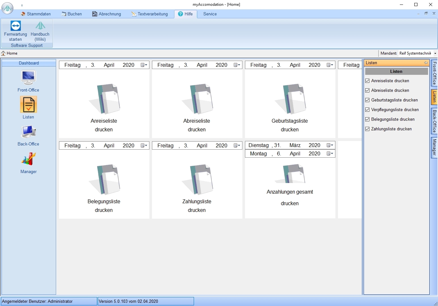This screenshot has width=438, height=306.
Task: Open the Manager chart icon
Action: point(28,159)
